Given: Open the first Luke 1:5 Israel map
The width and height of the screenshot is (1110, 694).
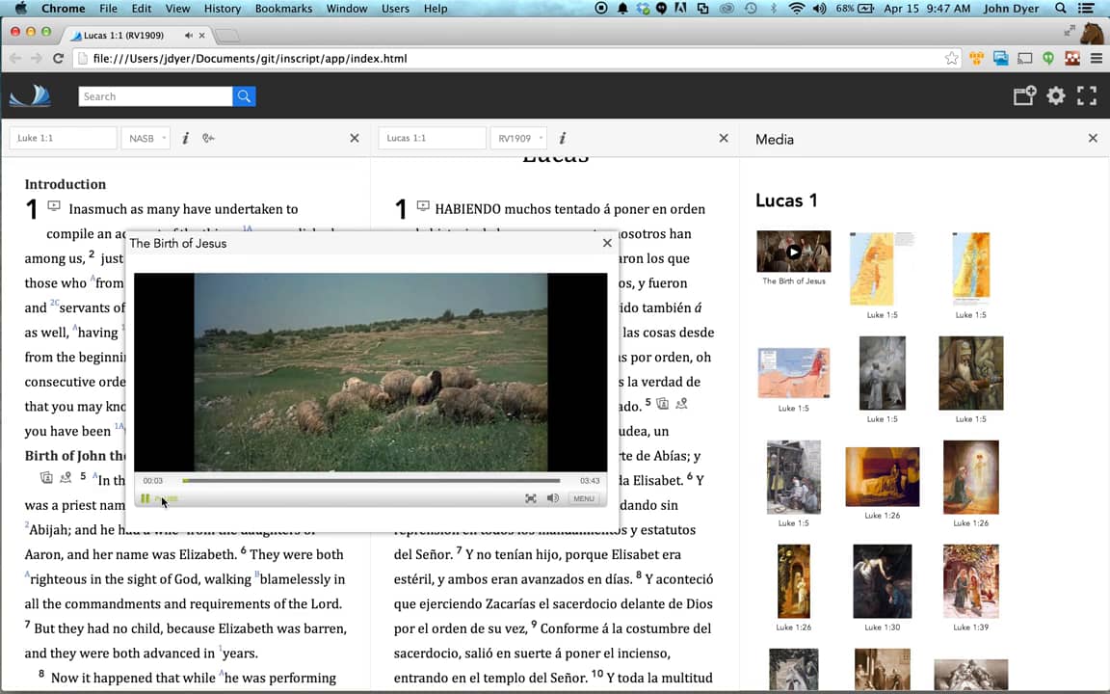Looking at the screenshot, I should click(882, 269).
